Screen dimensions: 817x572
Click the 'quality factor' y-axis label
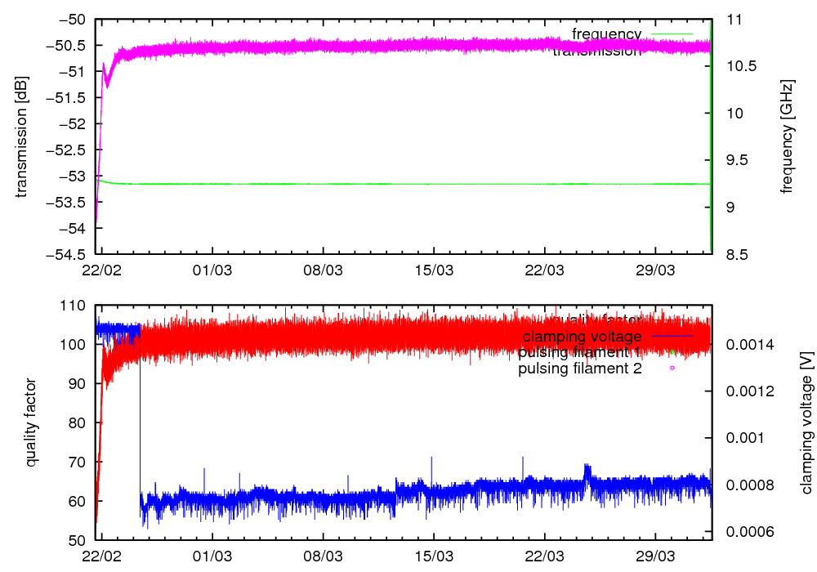coord(33,422)
